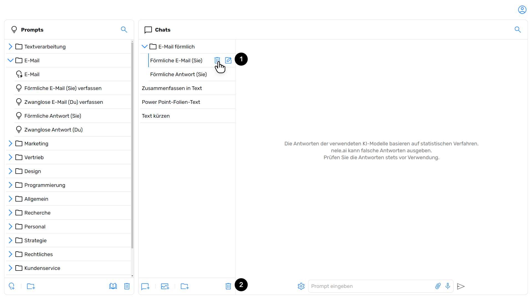Click the edit/new chat icon next to Förmliche E-Mail
This screenshot has height=299, width=532.
pos(228,60)
